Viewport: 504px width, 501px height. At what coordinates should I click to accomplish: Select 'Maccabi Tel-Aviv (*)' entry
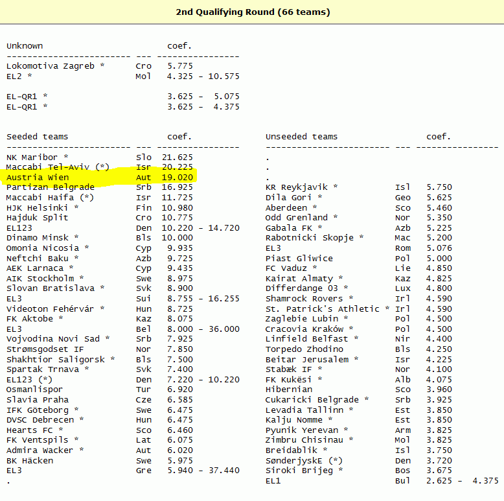pyautogui.click(x=58, y=167)
